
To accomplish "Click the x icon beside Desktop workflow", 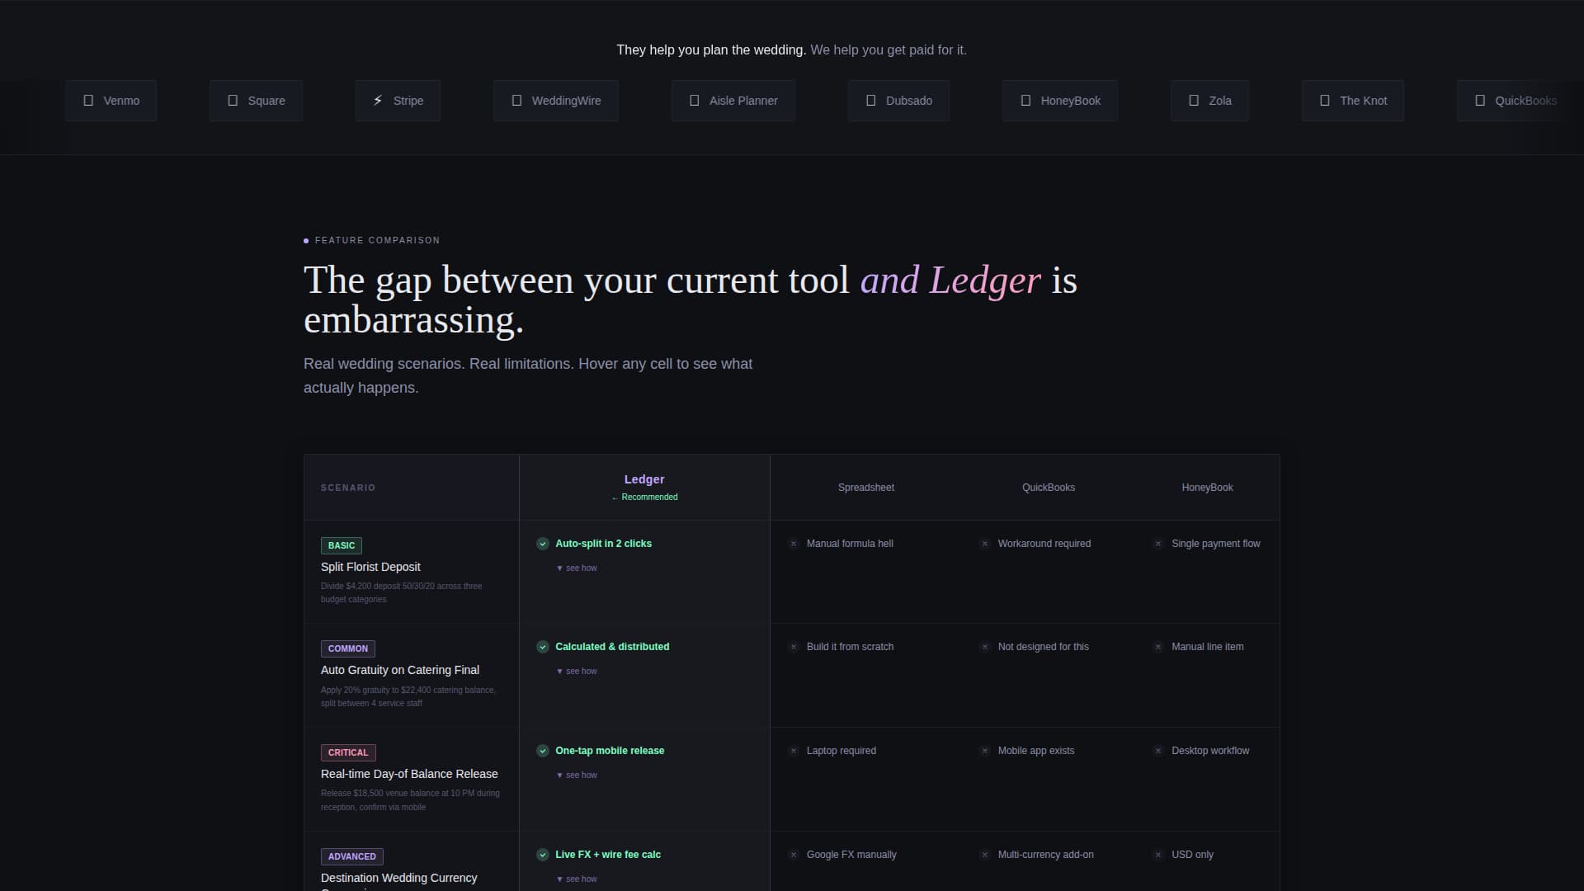I will point(1158,751).
